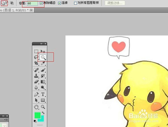Select the Magic Wand tool
The width and height of the screenshot is (168, 127).
43,57
